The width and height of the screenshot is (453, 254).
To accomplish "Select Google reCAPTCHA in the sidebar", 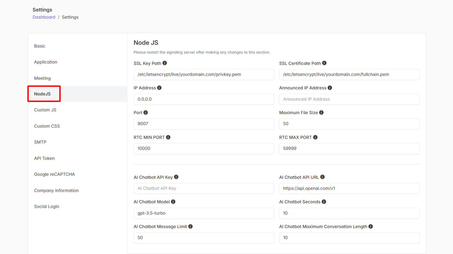I will point(54,174).
